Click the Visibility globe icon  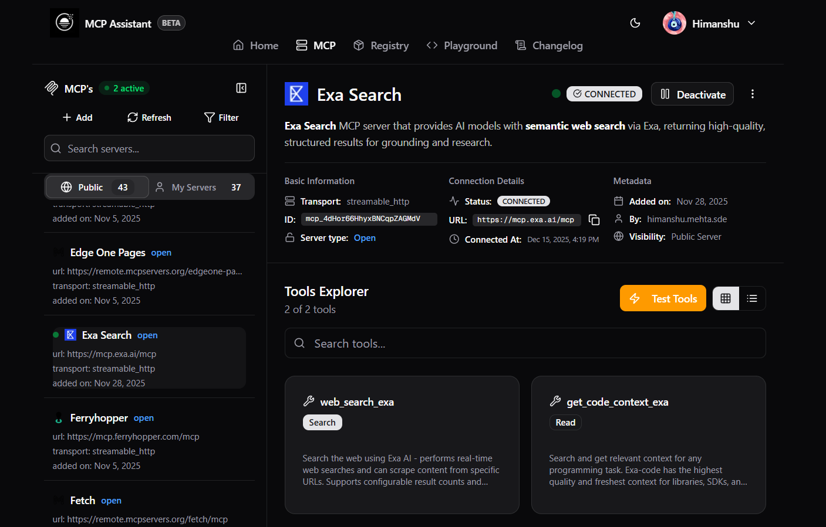[x=619, y=236]
